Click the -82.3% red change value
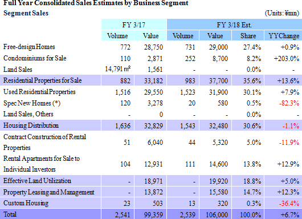Image resolution: width=302 pixels, height=219 pixels. (289, 103)
